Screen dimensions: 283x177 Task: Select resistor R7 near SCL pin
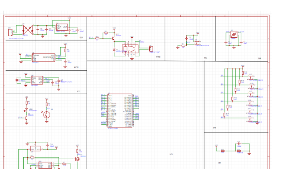[x=64, y=164]
